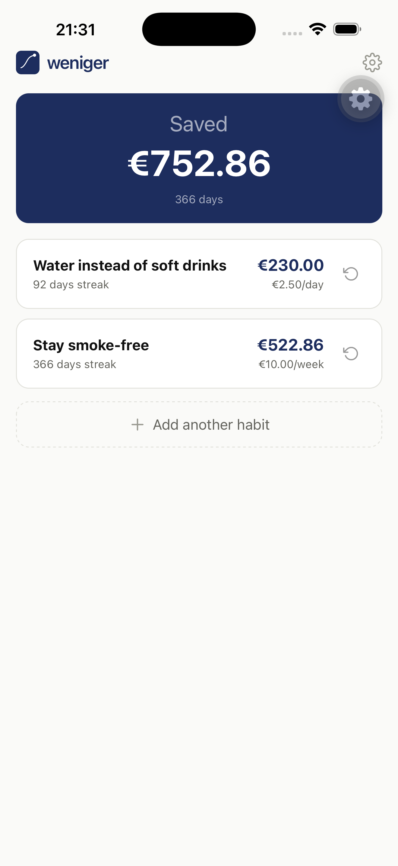Tap the Wi-Fi status icon

(x=317, y=29)
